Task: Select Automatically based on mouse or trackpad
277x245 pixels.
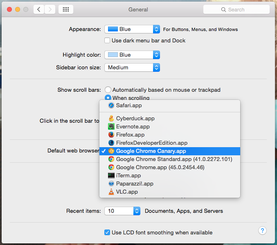Action: [108, 90]
